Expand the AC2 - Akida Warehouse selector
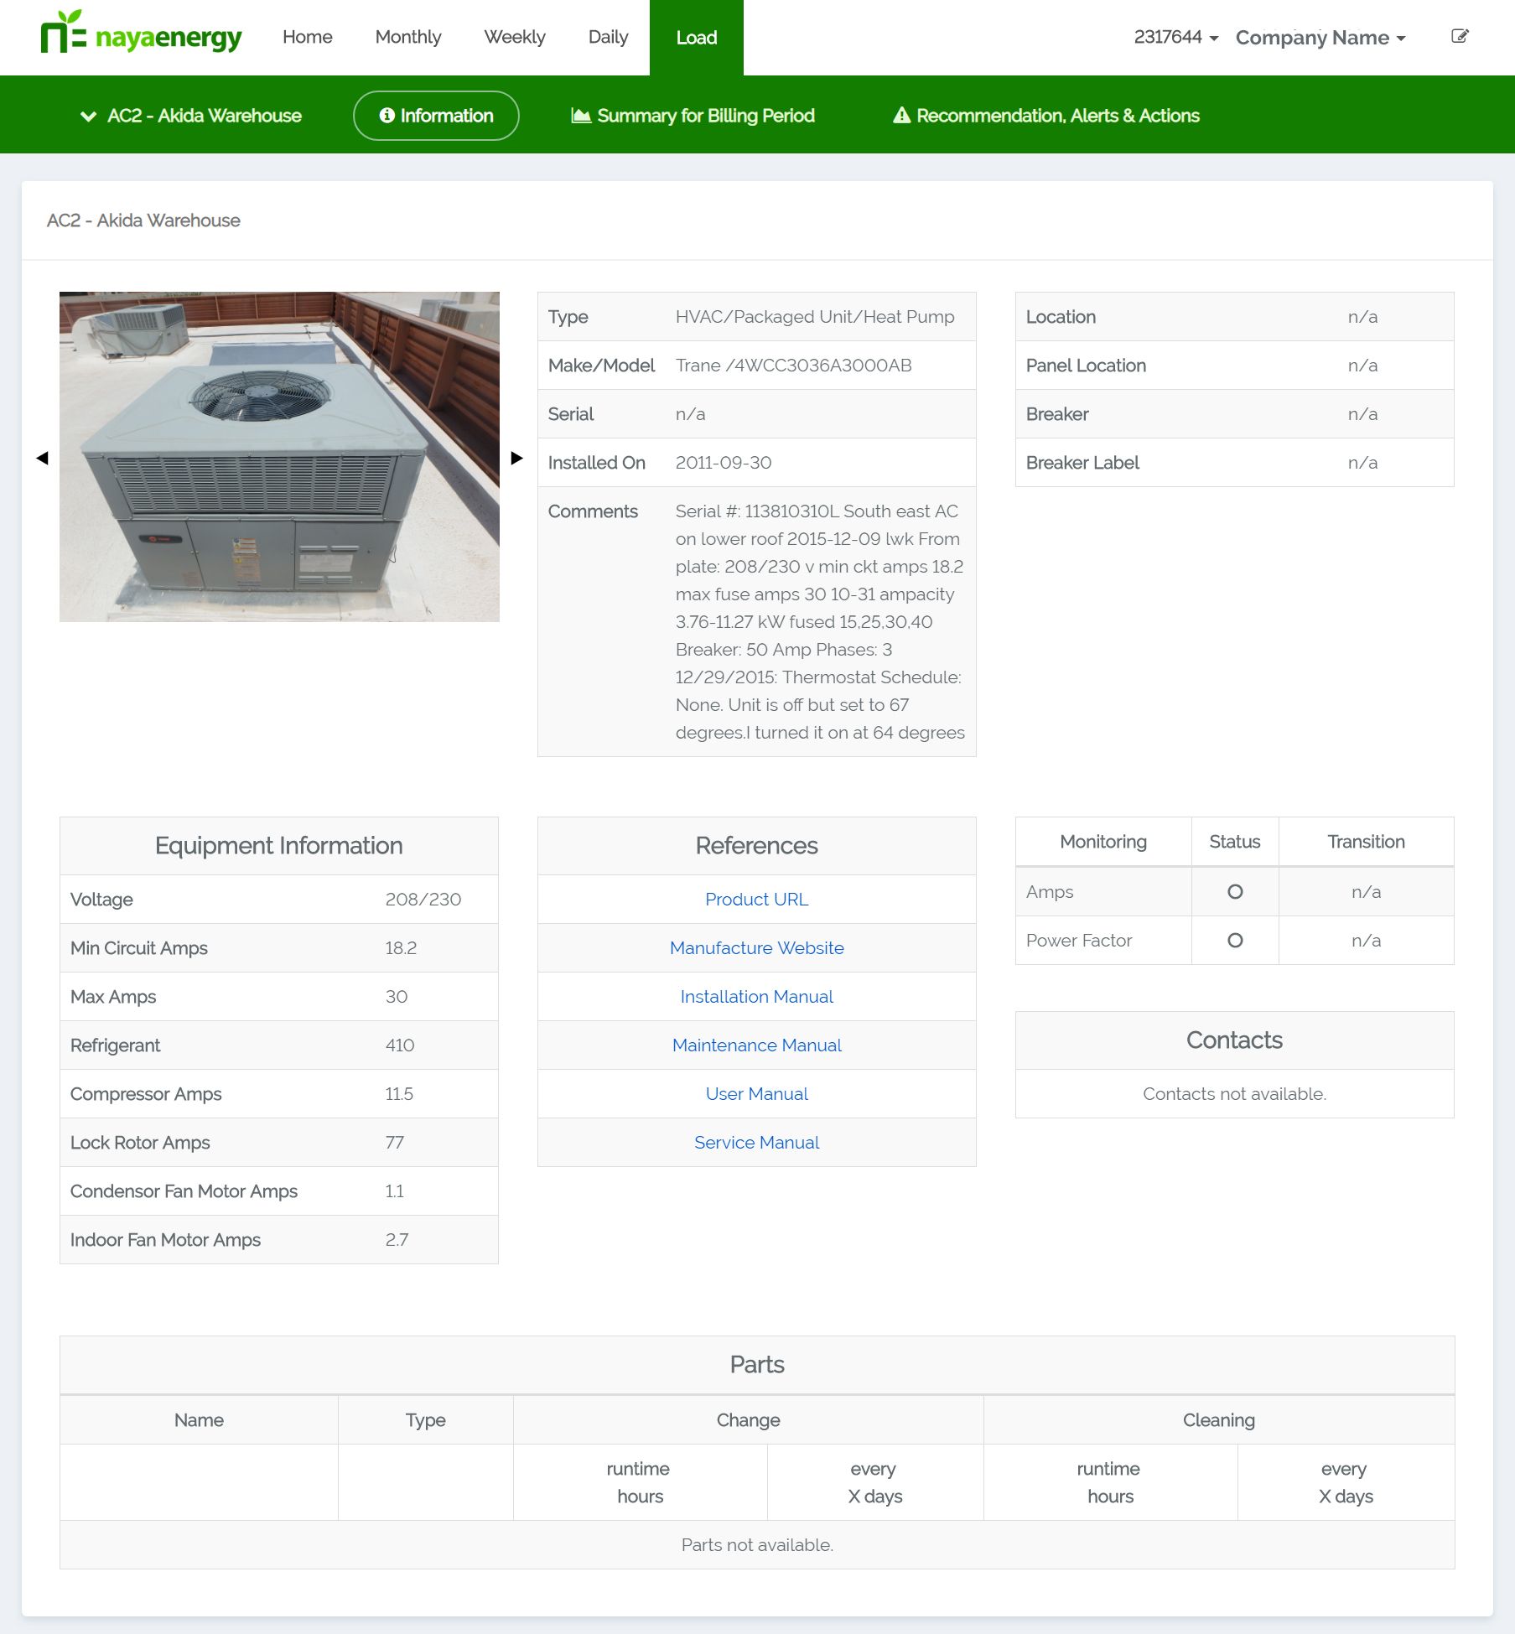This screenshot has height=1634, width=1515. 191,116
